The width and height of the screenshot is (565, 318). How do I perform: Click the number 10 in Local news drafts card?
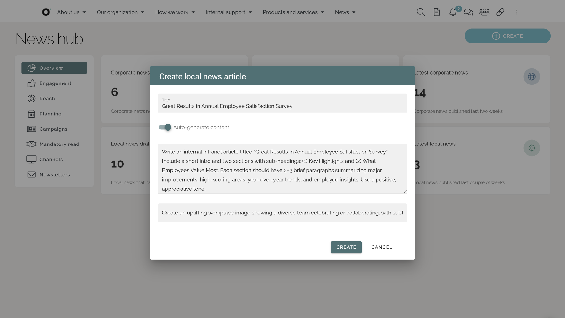point(117,164)
